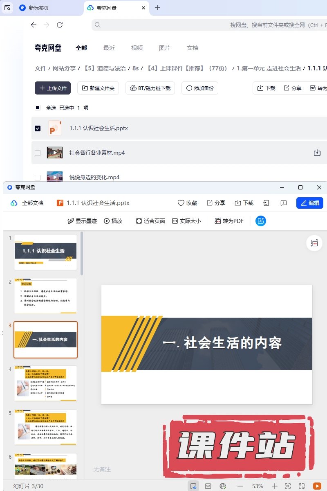This screenshot has width=327, height=491.
Task: Click the AI assistant icon in viewer toolbar
Action: pos(261,221)
